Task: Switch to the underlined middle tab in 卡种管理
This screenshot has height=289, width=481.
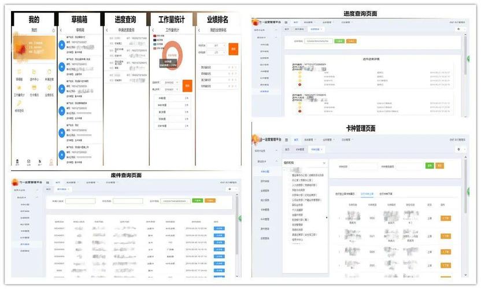Action: point(367,194)
